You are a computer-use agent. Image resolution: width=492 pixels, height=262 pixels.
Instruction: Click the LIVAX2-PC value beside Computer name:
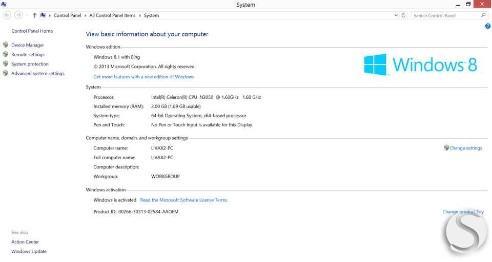[x=162, y=148]
